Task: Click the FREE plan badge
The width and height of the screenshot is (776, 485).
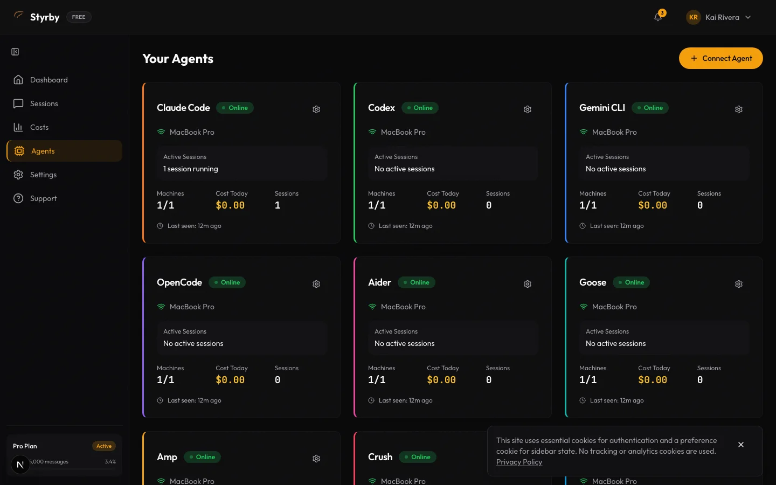Action: coord(79,17)
